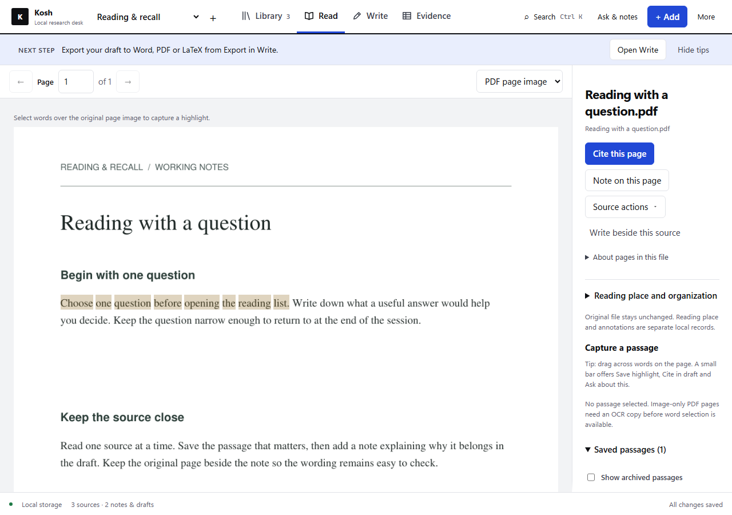Click Write beside this source
This screenshot has height=515, width=732.
(635, 233)
